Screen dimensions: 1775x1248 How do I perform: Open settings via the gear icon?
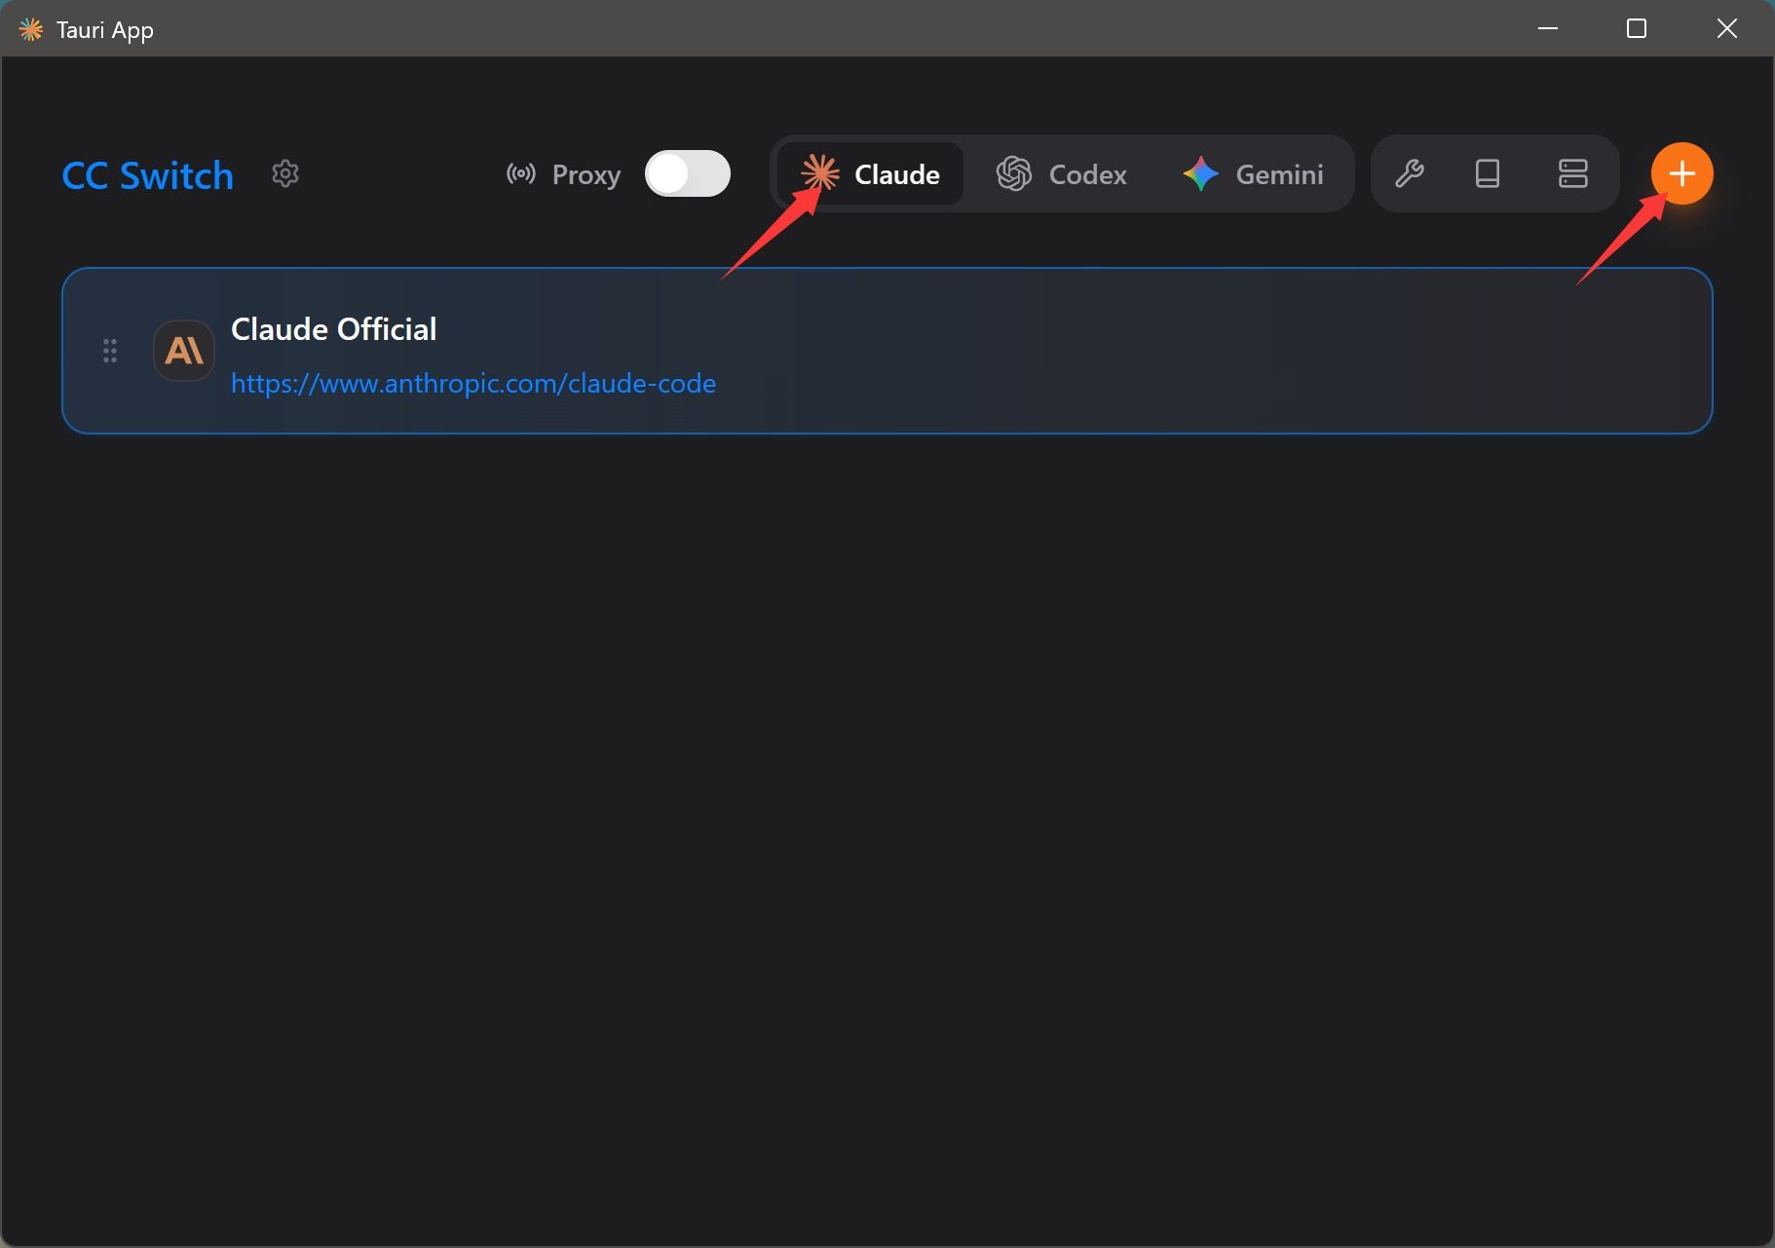285,174
